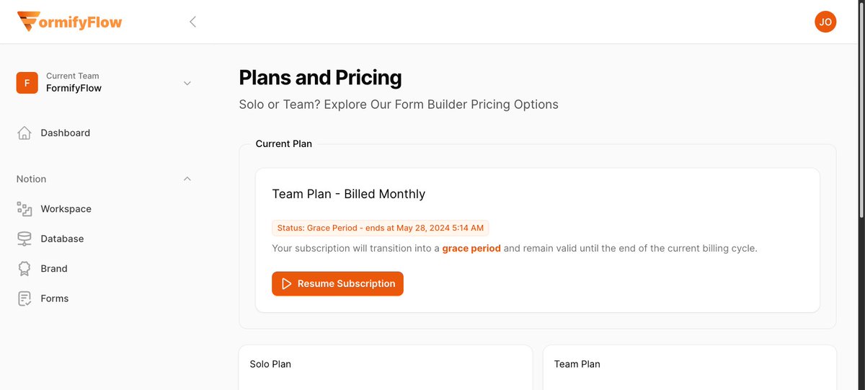Click the grace period link text
The height and width of the screenshot is (390, 865).
click(471, 248)
